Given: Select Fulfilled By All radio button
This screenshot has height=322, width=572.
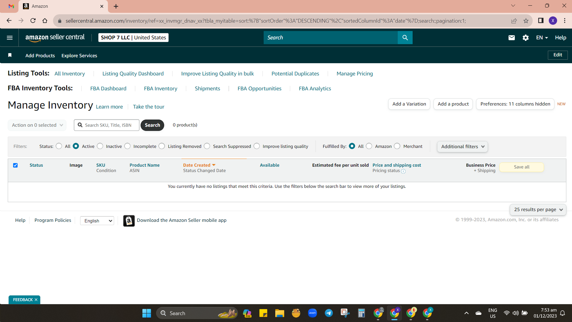Looking at the screenshot, I should 352,146.
